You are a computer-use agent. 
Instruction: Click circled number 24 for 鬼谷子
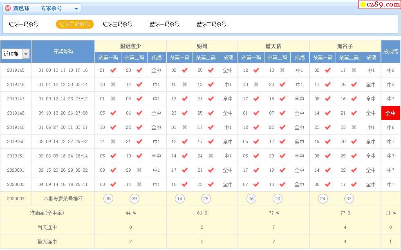coord(323,199)
